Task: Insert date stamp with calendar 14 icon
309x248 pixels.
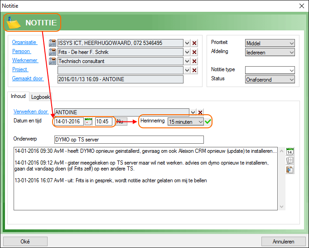Action: click(x=290, y=151)
